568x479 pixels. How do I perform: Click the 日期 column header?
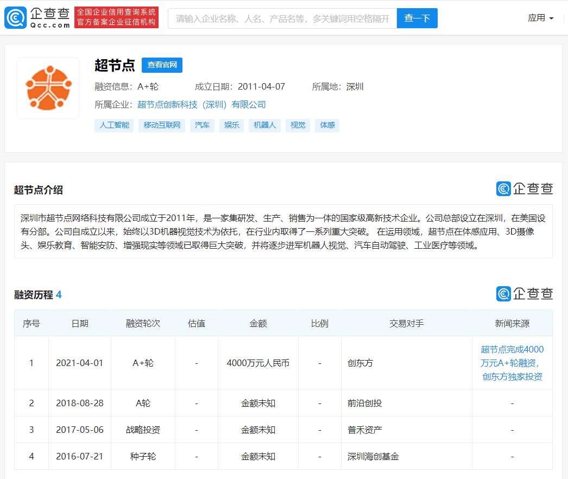80,323
